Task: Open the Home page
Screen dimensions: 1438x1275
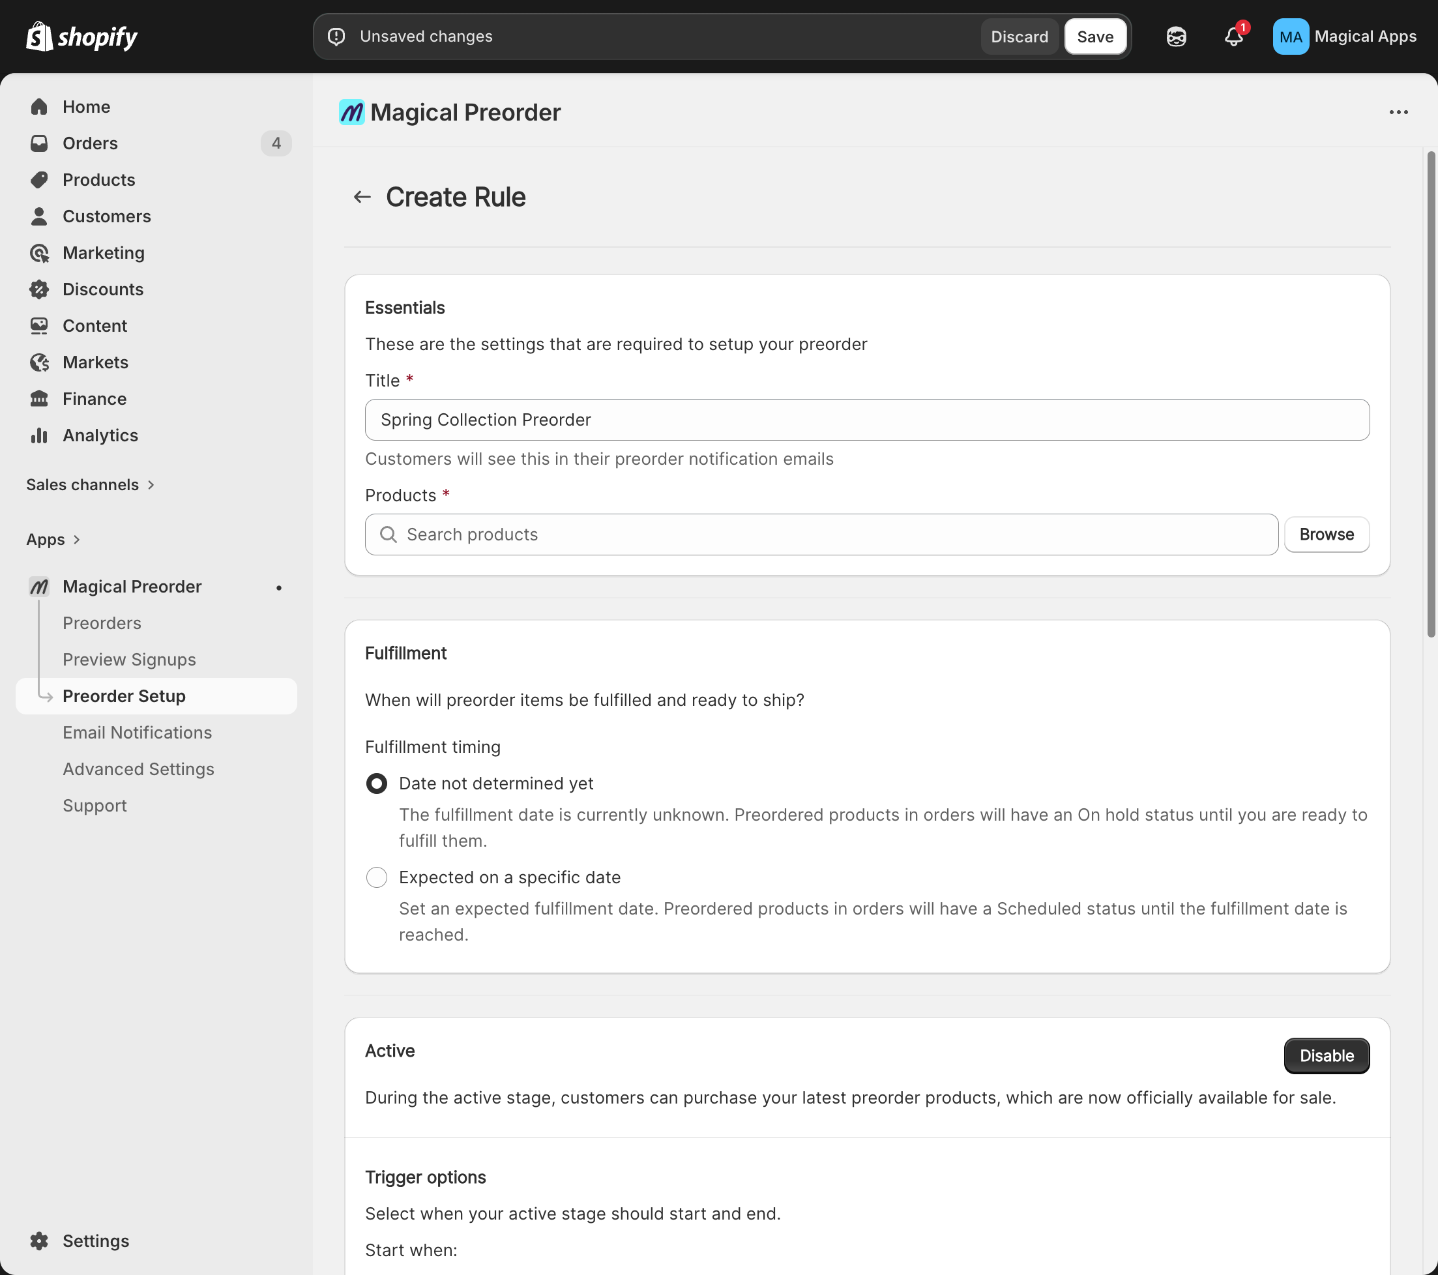Action: pyautogui.click(x=86, y=106)
